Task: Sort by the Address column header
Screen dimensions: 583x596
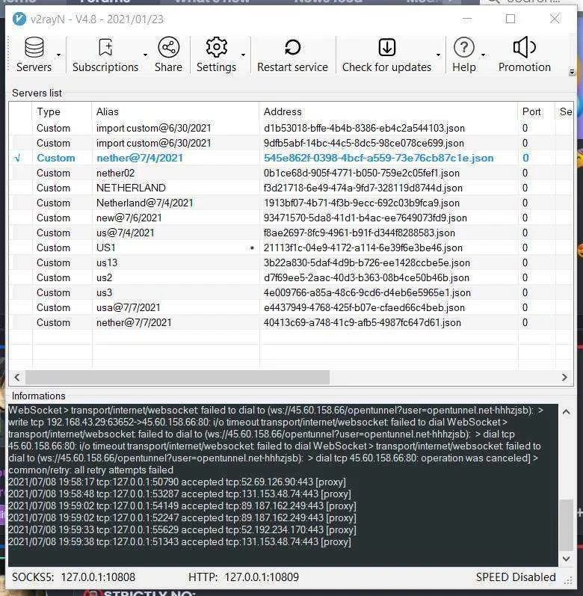Action: [389, 111]
